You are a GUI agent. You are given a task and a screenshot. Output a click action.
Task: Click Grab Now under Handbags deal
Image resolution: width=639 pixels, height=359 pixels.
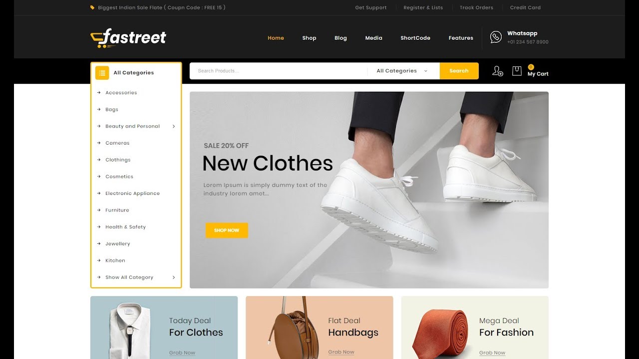[x=341, y=352]
